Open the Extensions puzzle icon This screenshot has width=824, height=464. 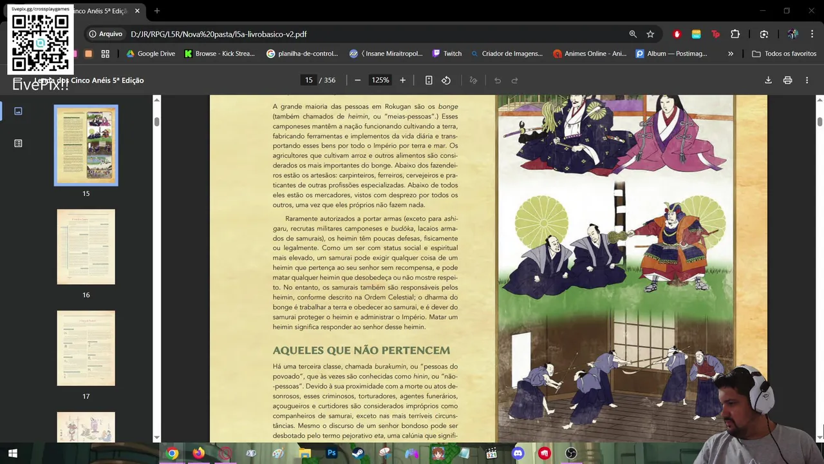(735, 34)
